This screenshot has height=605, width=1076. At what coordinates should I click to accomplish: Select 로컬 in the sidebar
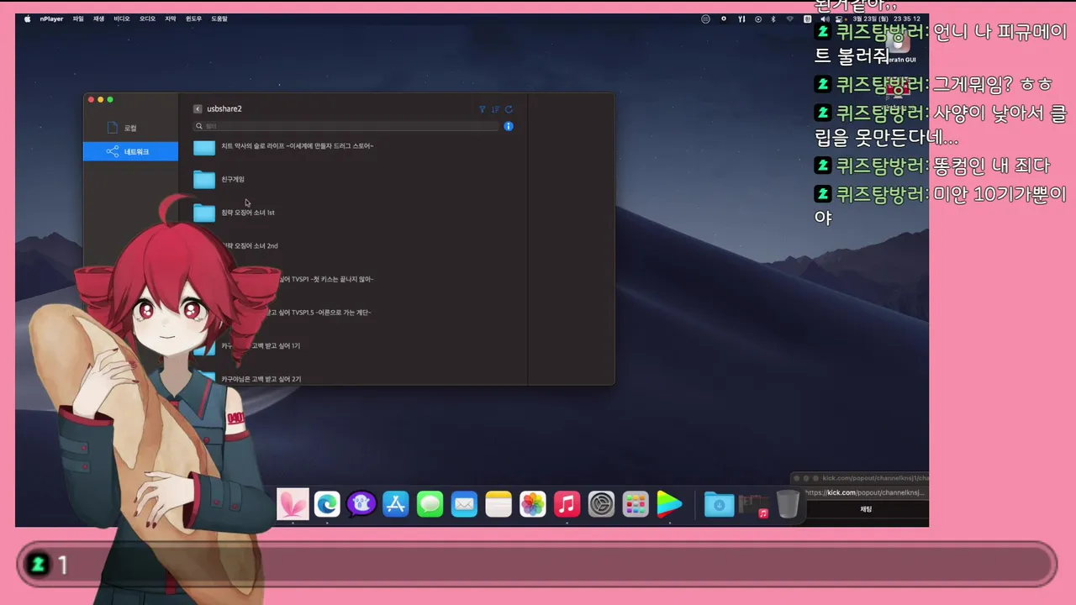point(130,128)
